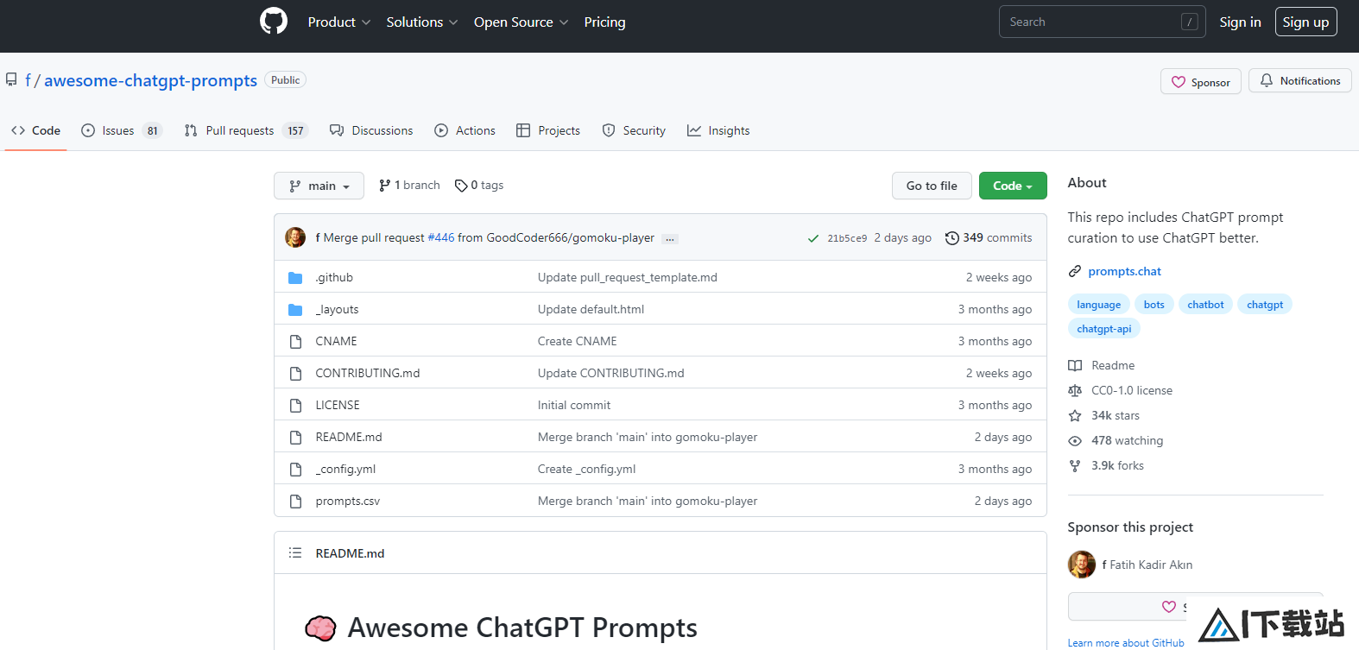Click the slash shortcut icon in search
This screenshot has height=650, width=1359.
click(1189, 22)
